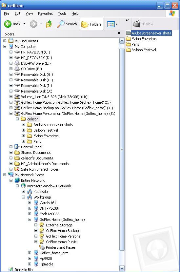Image resolution: width=180 pixels, height=272 pixels.
Task: Select the Carols-t61 computer icon
Action: (36, 203)
